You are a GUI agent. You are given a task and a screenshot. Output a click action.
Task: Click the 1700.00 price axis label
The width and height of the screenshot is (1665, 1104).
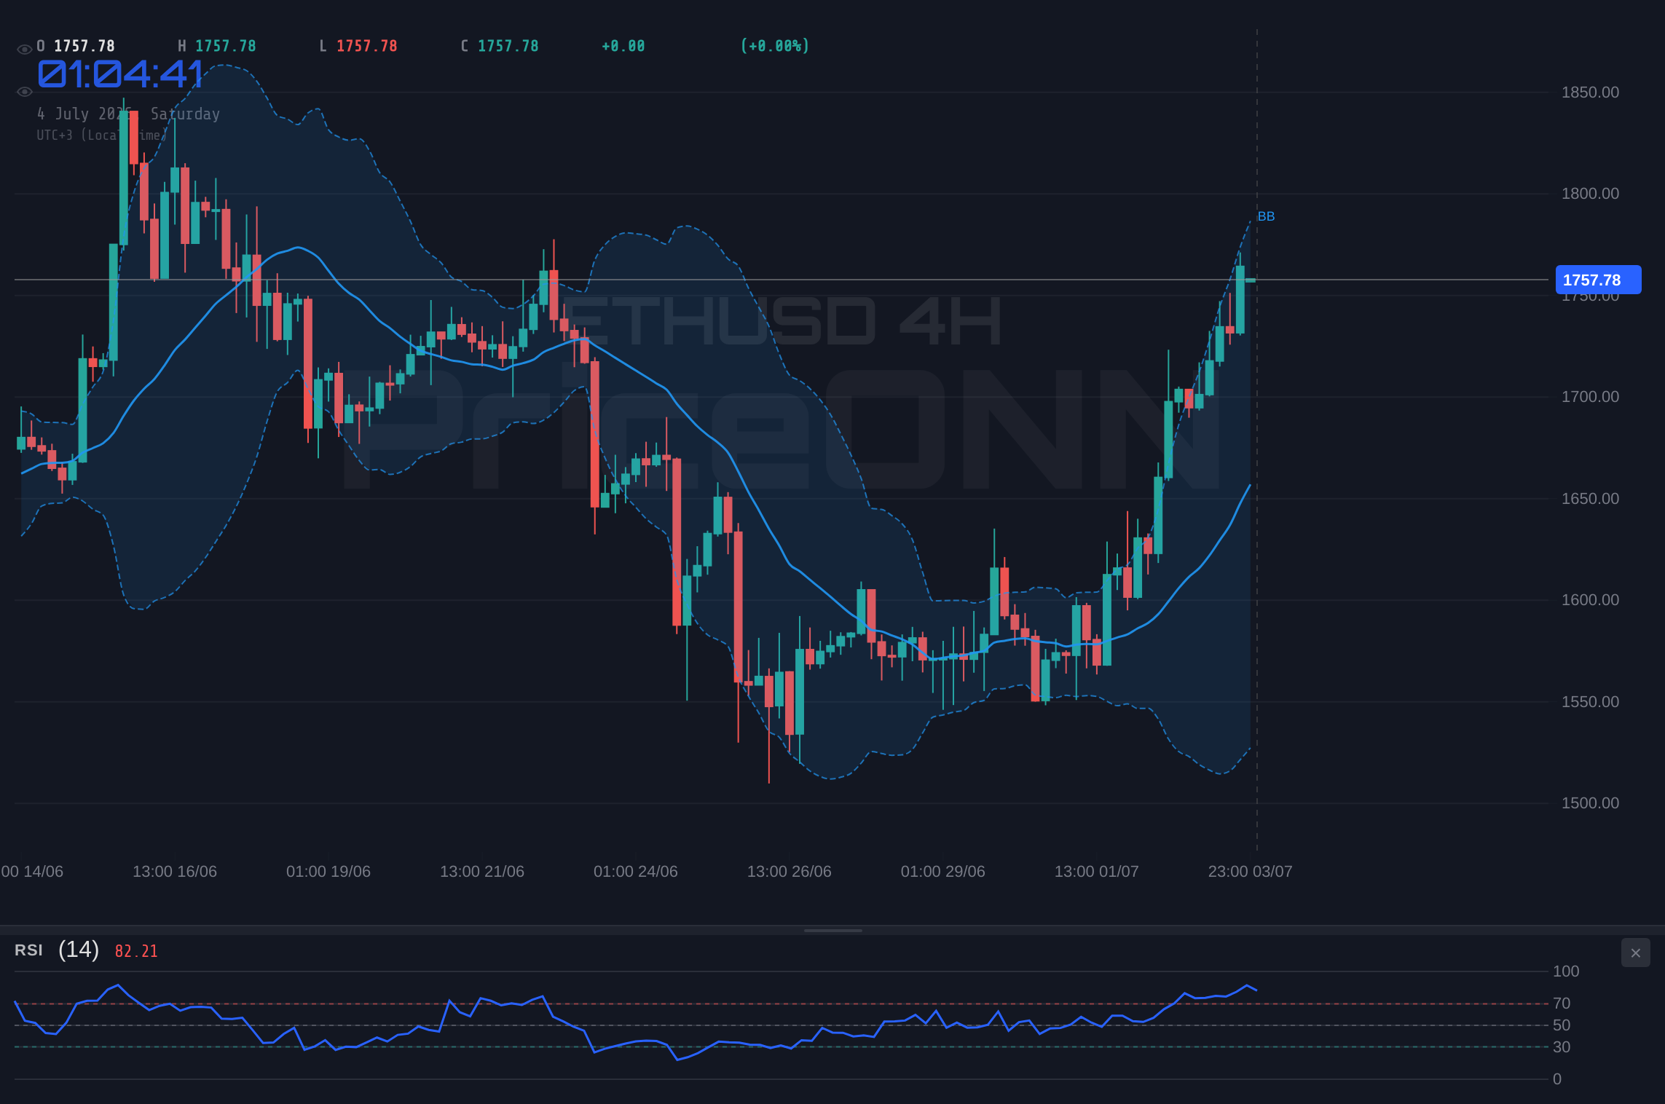coord(1590,397)
